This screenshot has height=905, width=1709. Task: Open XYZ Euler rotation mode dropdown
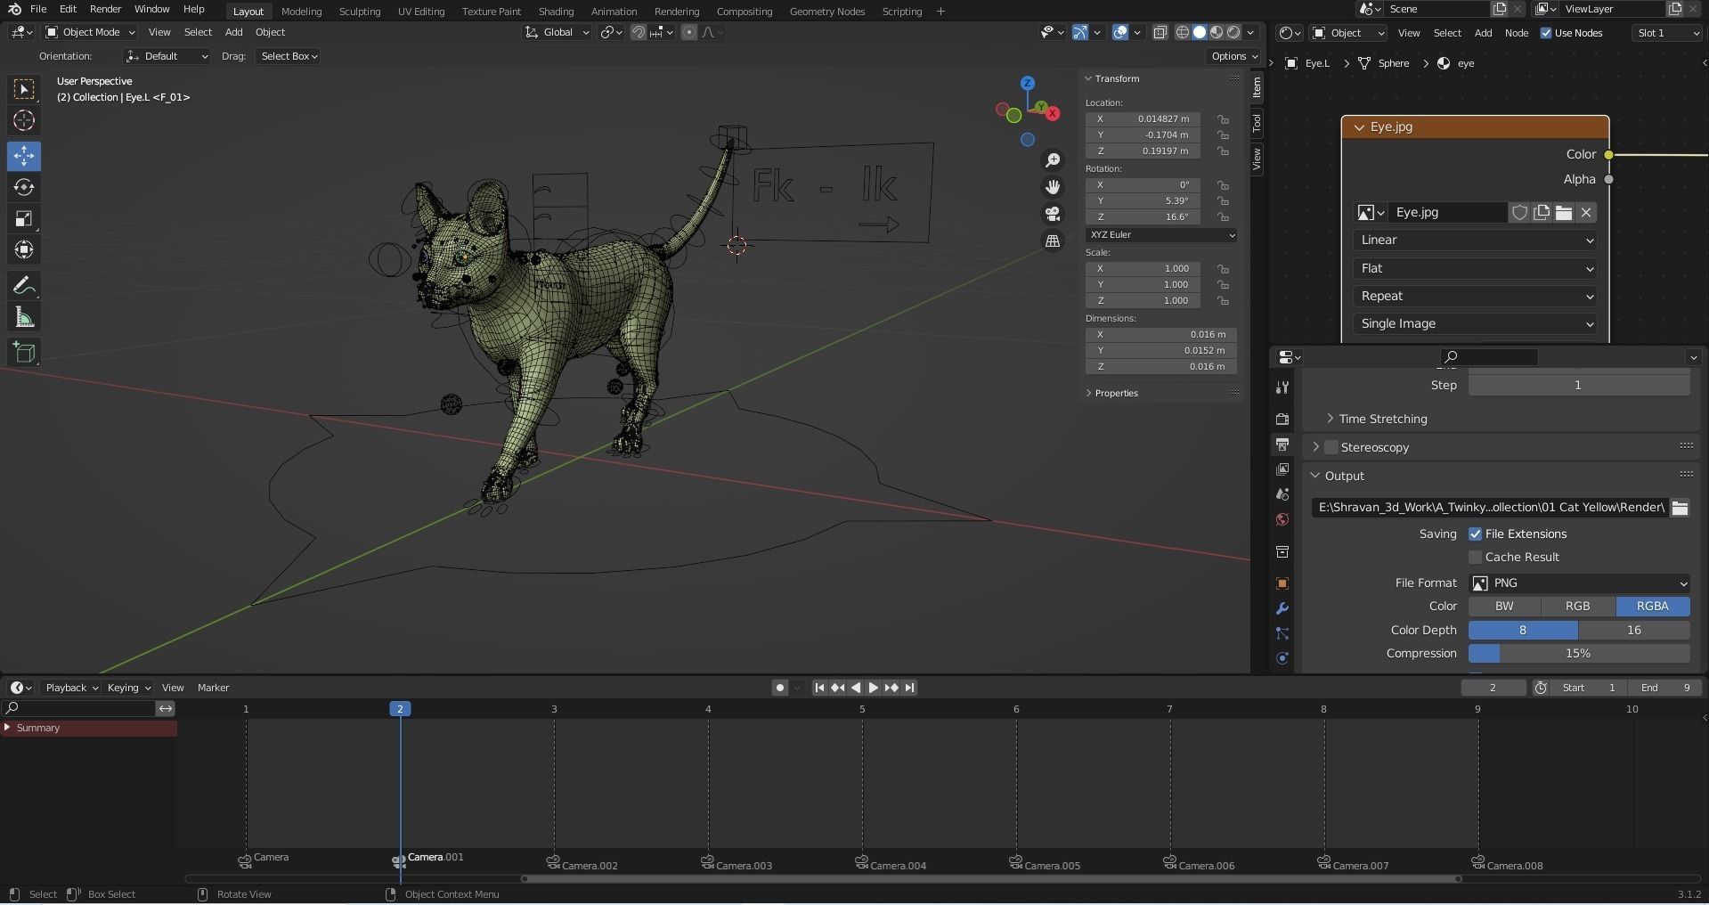pos(1161,235)
